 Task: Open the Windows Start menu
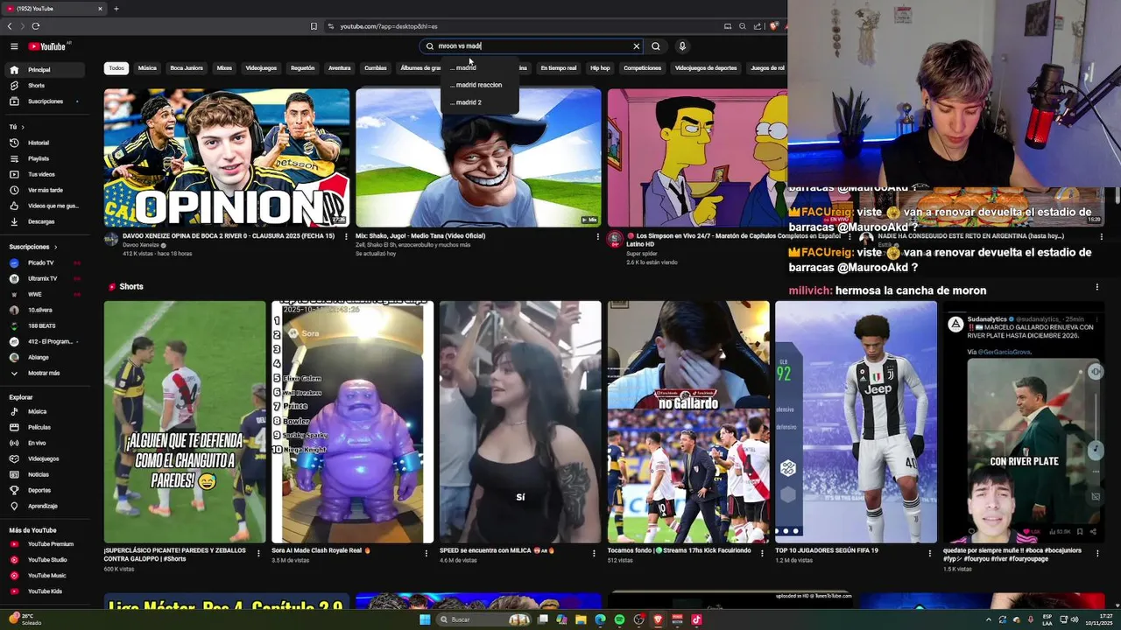425,619
